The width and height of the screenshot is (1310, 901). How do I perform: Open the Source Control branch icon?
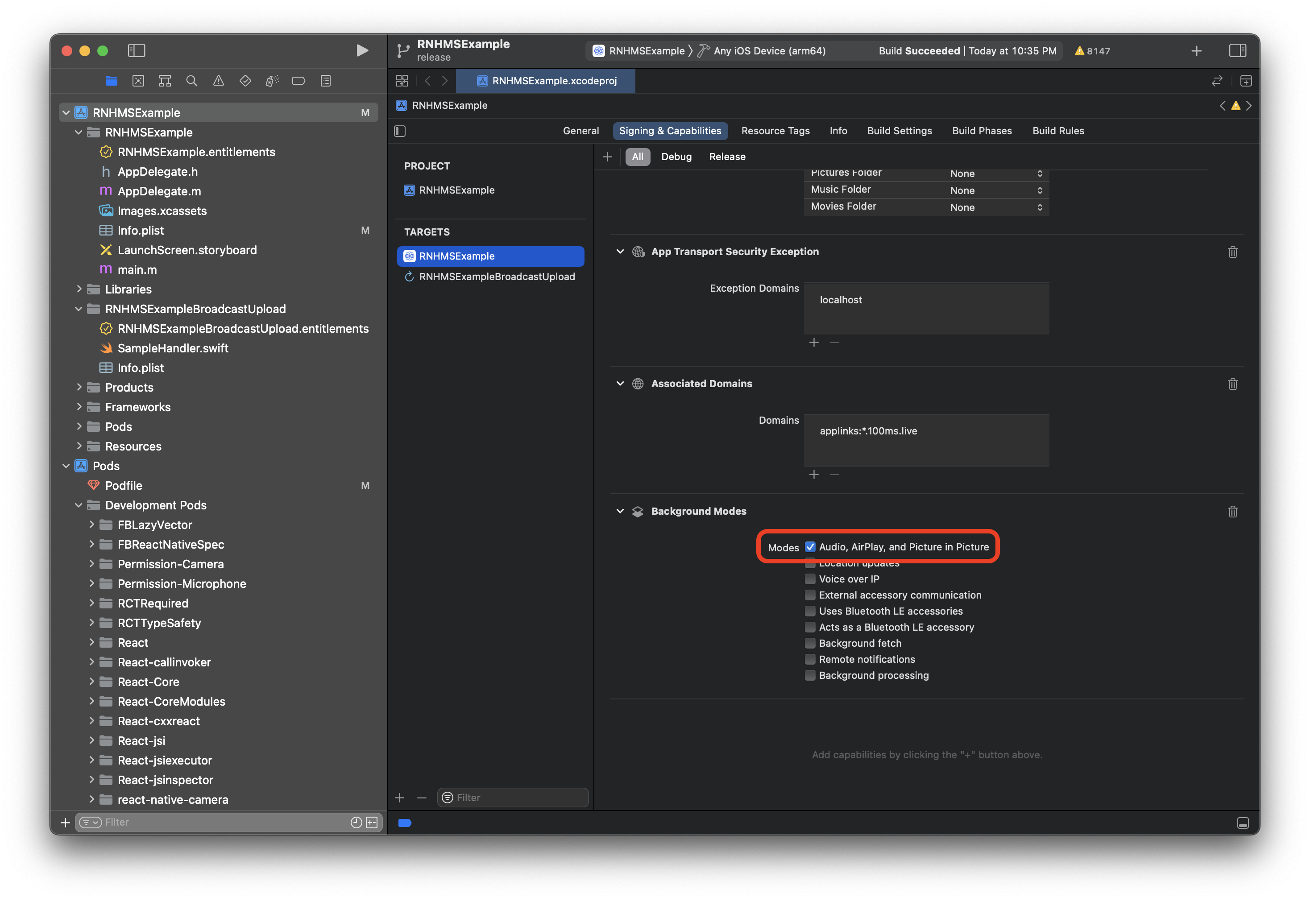click(403, 50)
